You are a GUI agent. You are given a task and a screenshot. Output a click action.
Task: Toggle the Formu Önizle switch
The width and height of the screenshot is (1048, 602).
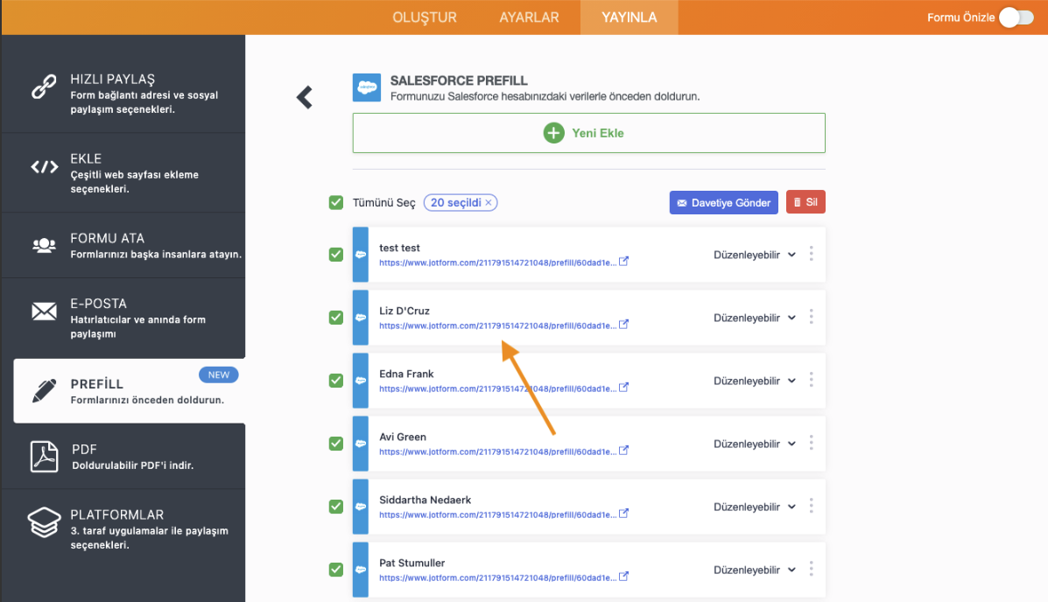point(1016,17)
